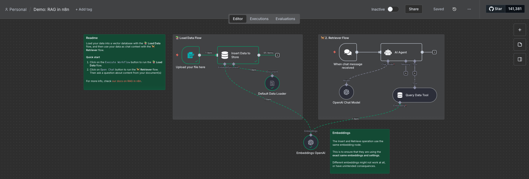Click the Upload your file here form node
This screenshot has height=179, width=529.
pyautogui.click(x=191, y=55)
